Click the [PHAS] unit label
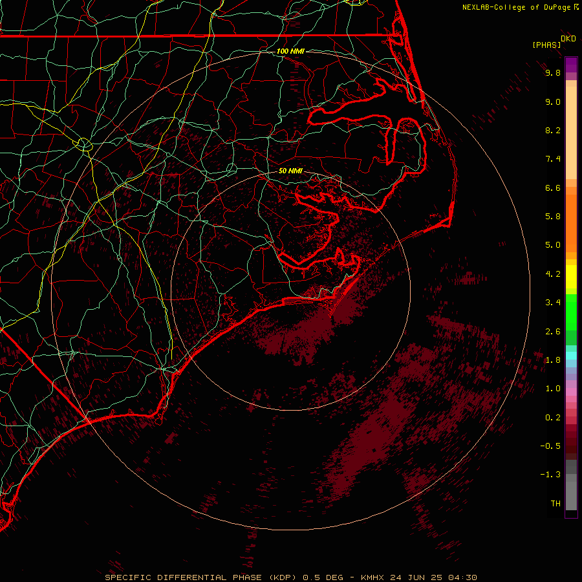Image resolution: width=582 pixels, height=582 pixels. (546, 45)
